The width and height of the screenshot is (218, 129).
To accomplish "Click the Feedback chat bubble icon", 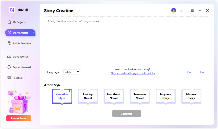I will point(9,78).
